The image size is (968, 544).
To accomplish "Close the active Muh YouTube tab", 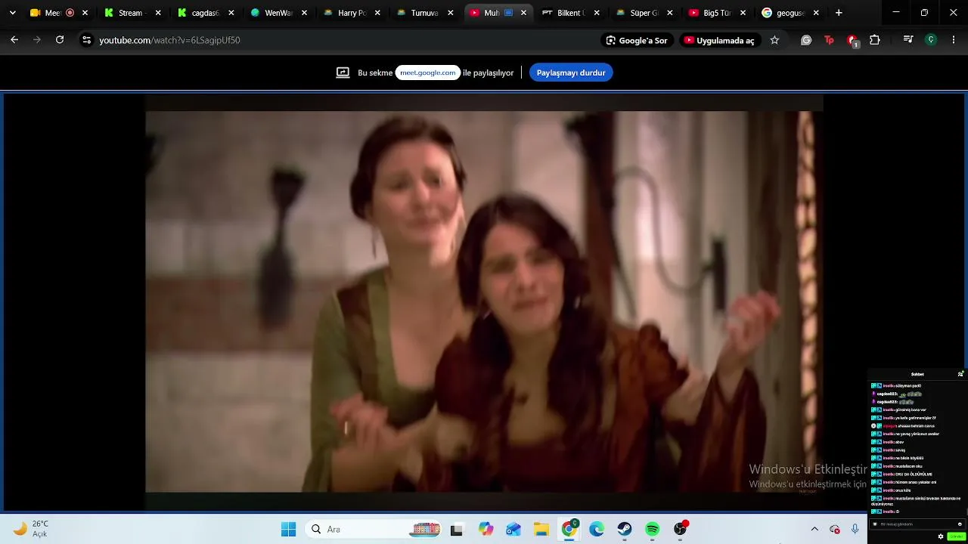I will click(524, 13).
